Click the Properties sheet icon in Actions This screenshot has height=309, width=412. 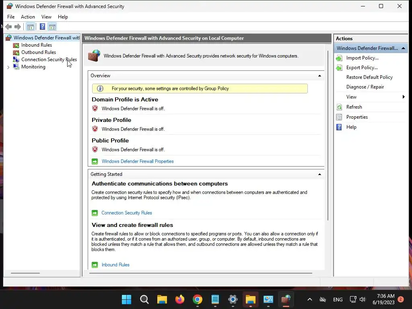339,117
